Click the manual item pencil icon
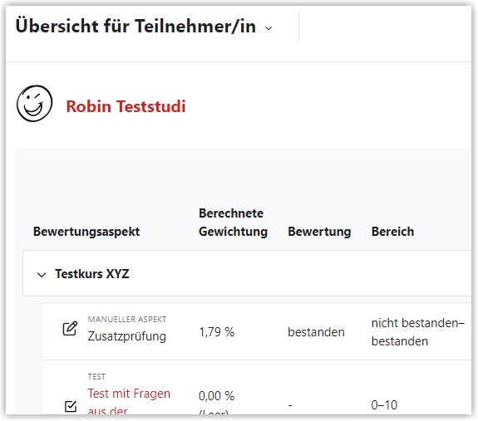 tap(70, 329)
